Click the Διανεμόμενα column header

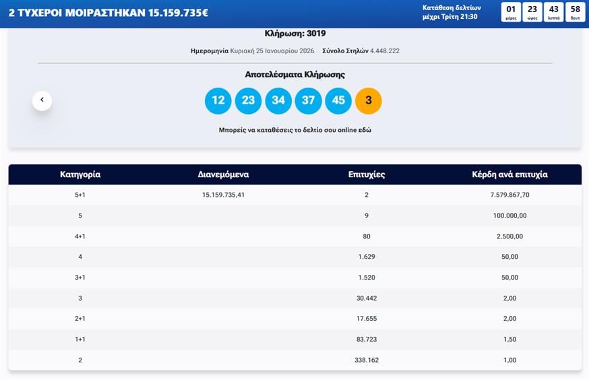point(223,175)
